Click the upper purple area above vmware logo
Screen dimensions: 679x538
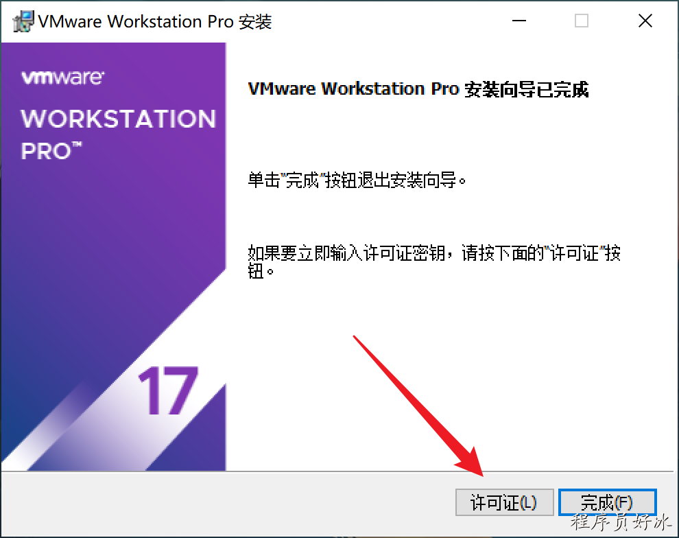coord(113,56)
